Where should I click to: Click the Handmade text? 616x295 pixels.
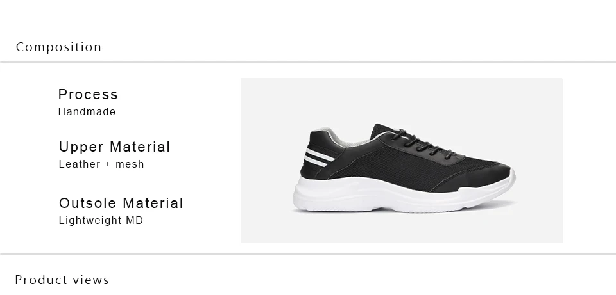tap(87, 111)
